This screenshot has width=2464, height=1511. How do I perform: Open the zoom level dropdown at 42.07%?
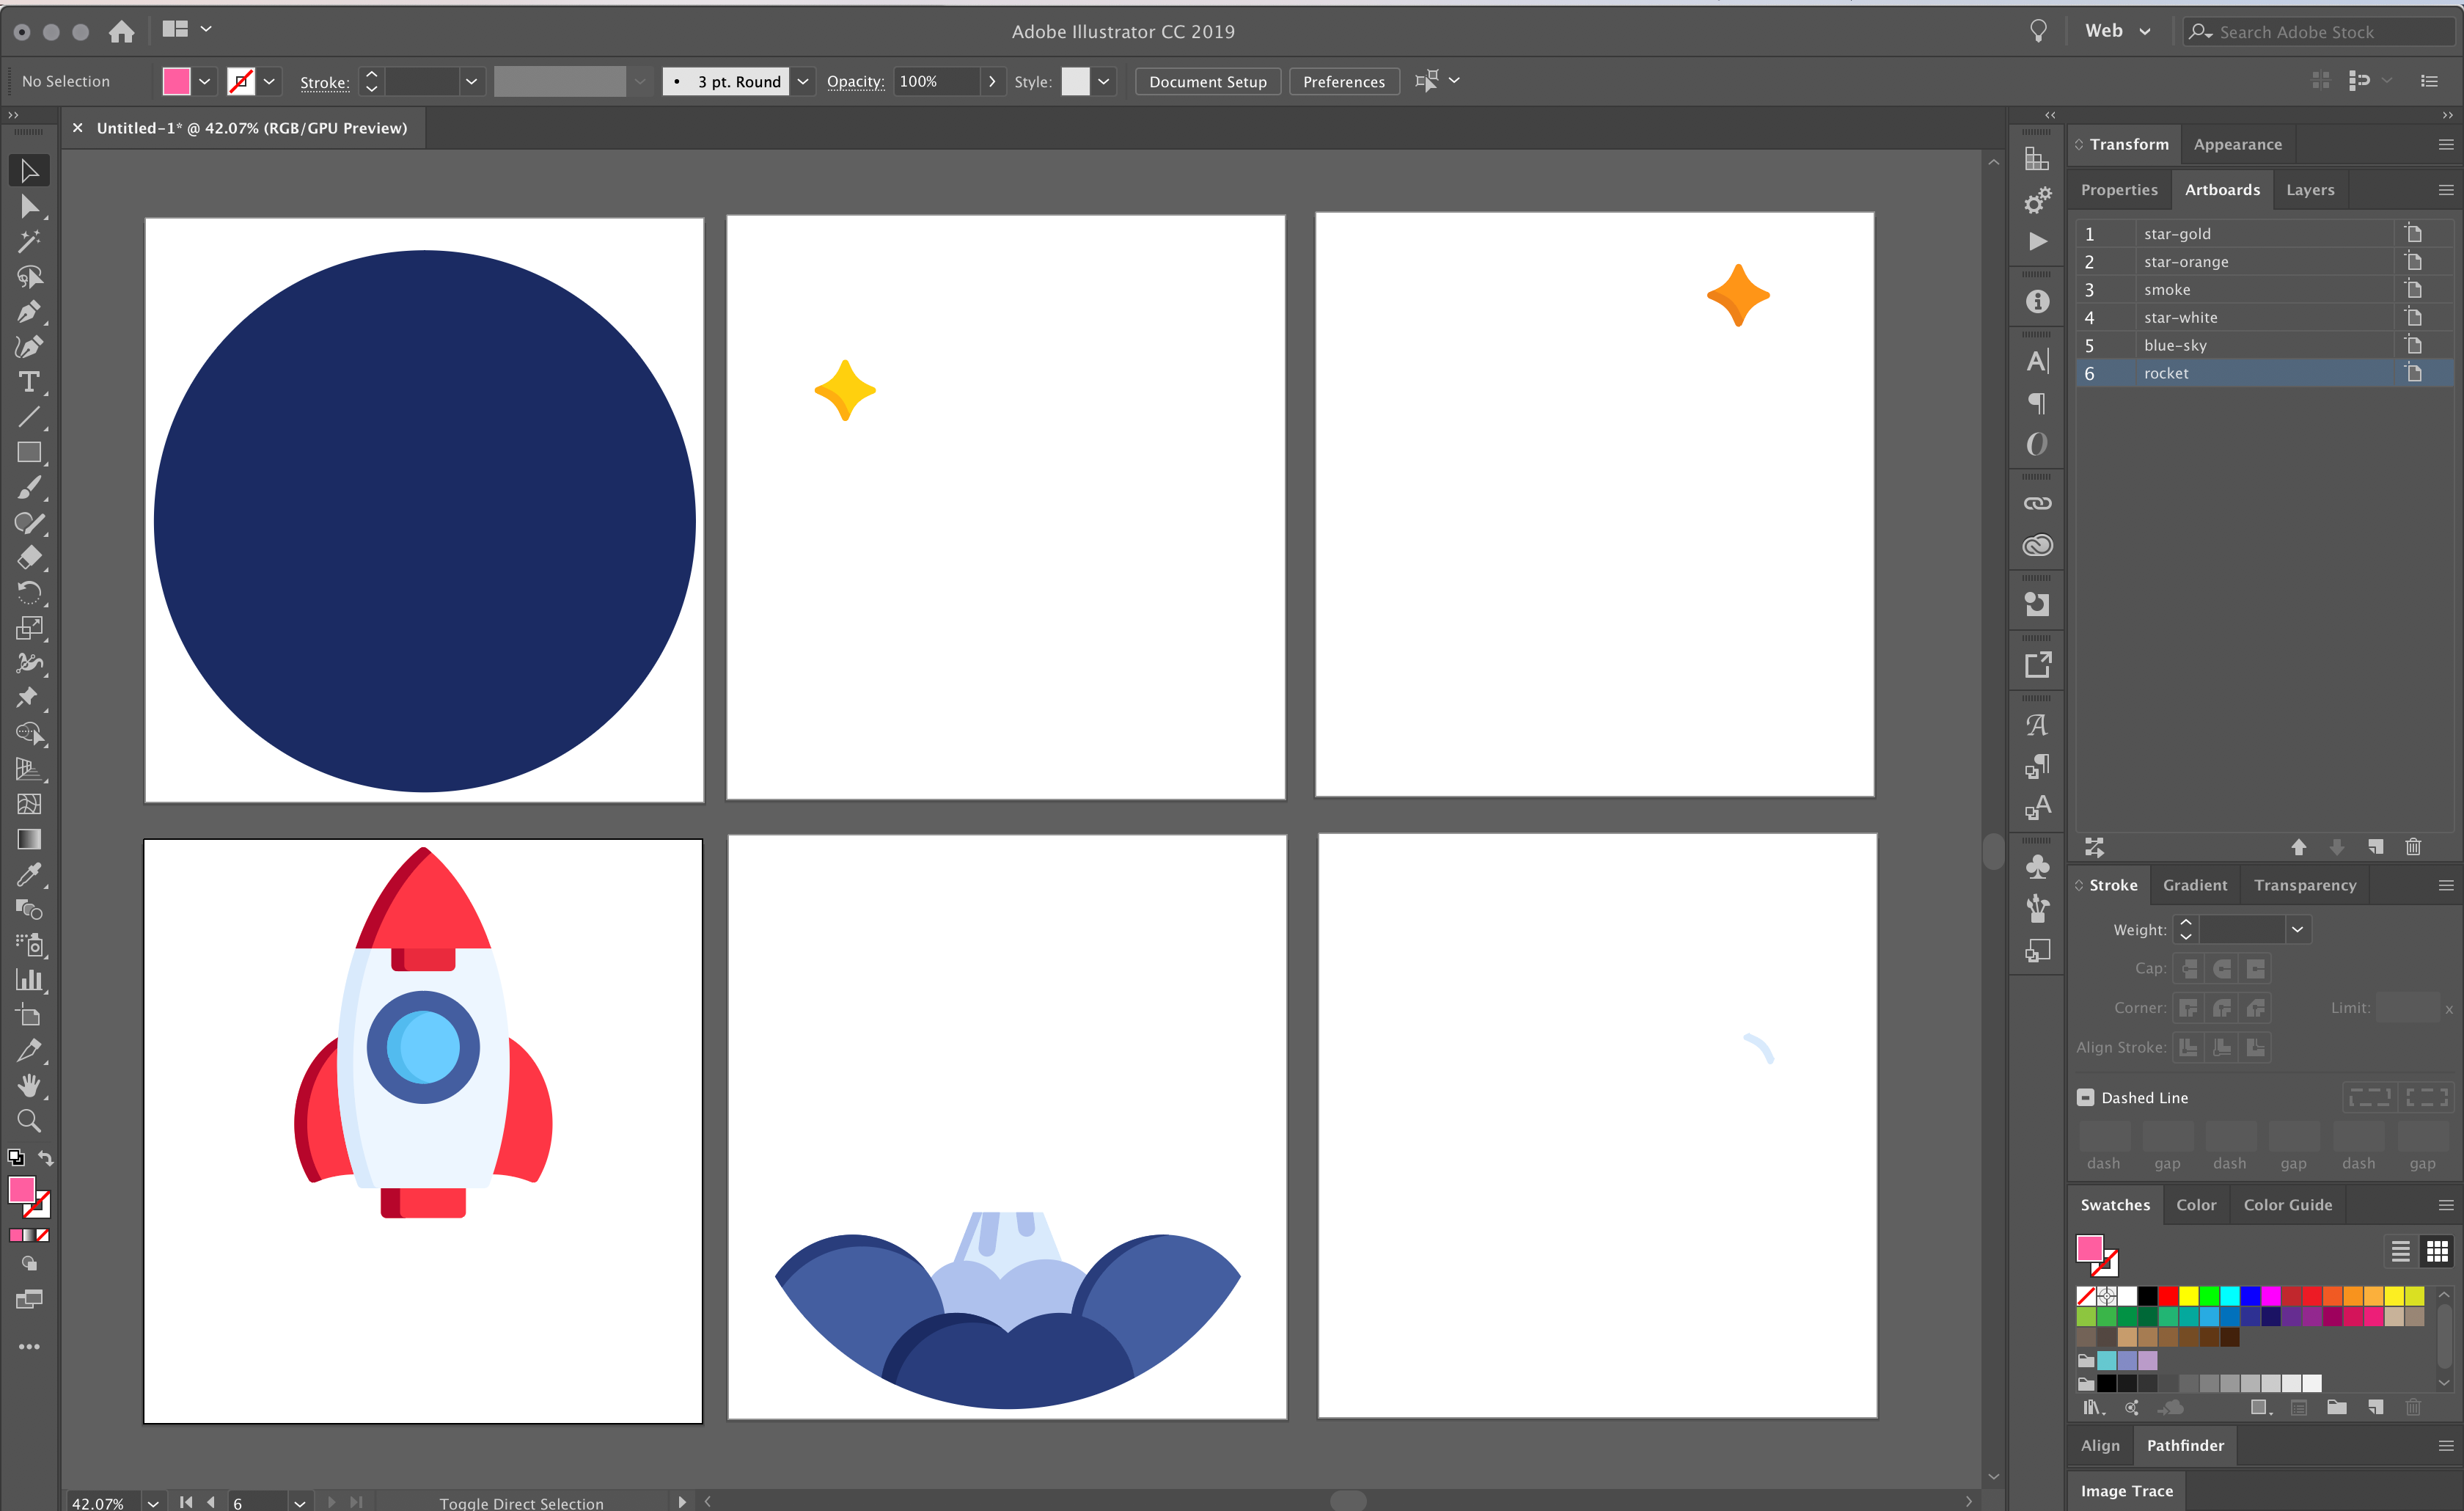(153, 1502)
